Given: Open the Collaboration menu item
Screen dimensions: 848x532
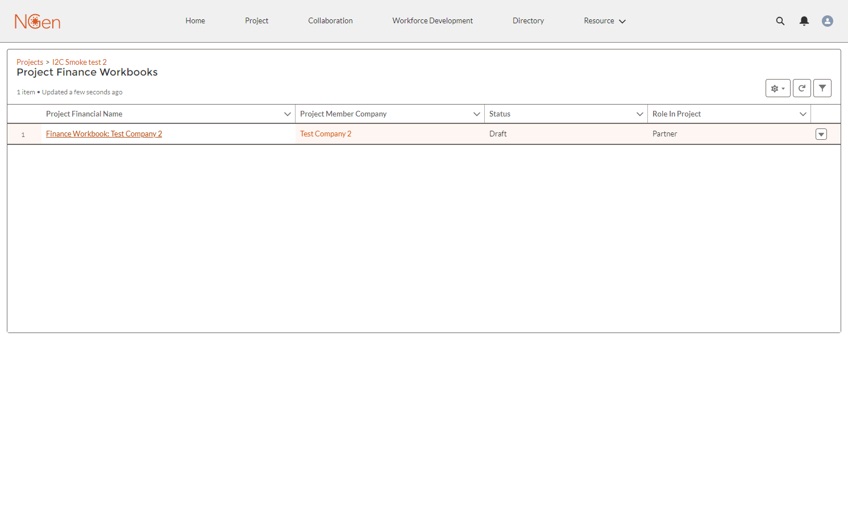Looking at the screenshot, I should pos(330,21).
